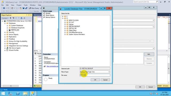Select Server Objects in Object Explorer
The width and height of the screenshot is (171, 96).
pos(14,34)
